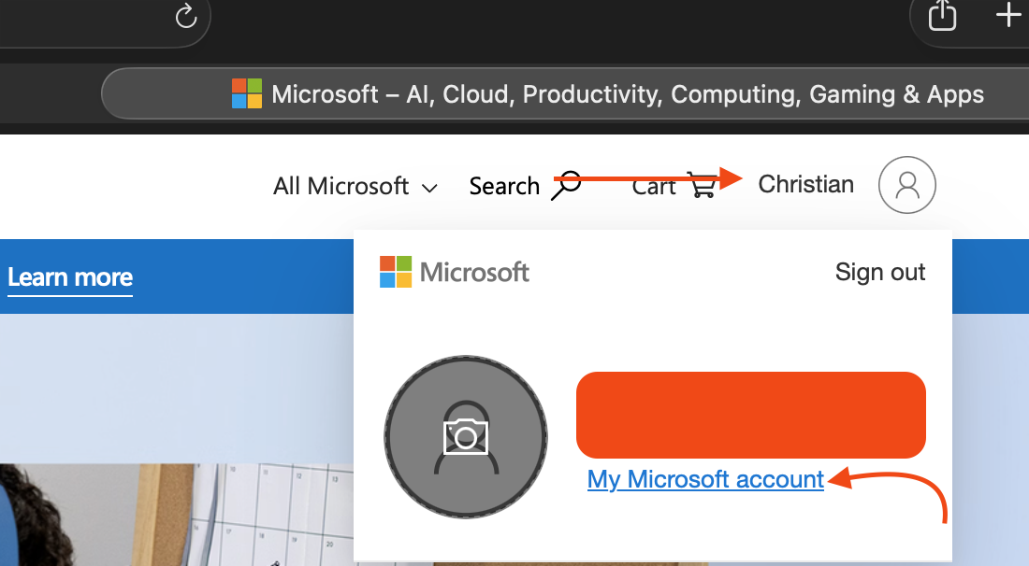Screen dimensions: 1029x566
Task: Click the Microsoft favicon in the browser tab
Action: 247,94
